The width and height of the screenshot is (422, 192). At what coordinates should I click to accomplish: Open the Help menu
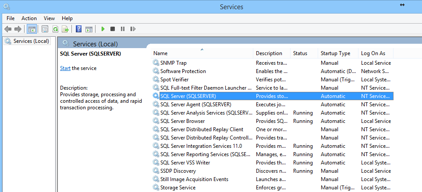[x=67, y=18]
